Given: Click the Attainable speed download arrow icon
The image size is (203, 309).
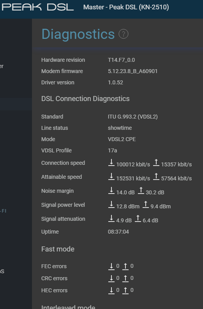Looking at the screenshot, I should pyautogui.click(x=111, y=176).
